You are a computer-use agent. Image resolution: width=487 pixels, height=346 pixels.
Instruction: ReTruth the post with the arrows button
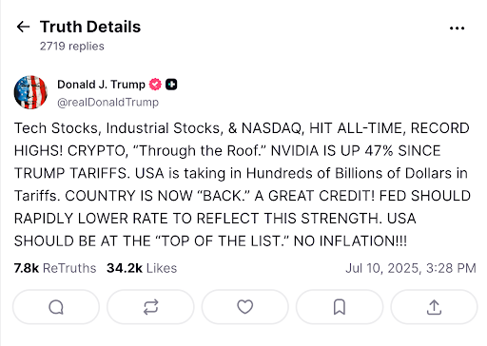click(150, 307)
